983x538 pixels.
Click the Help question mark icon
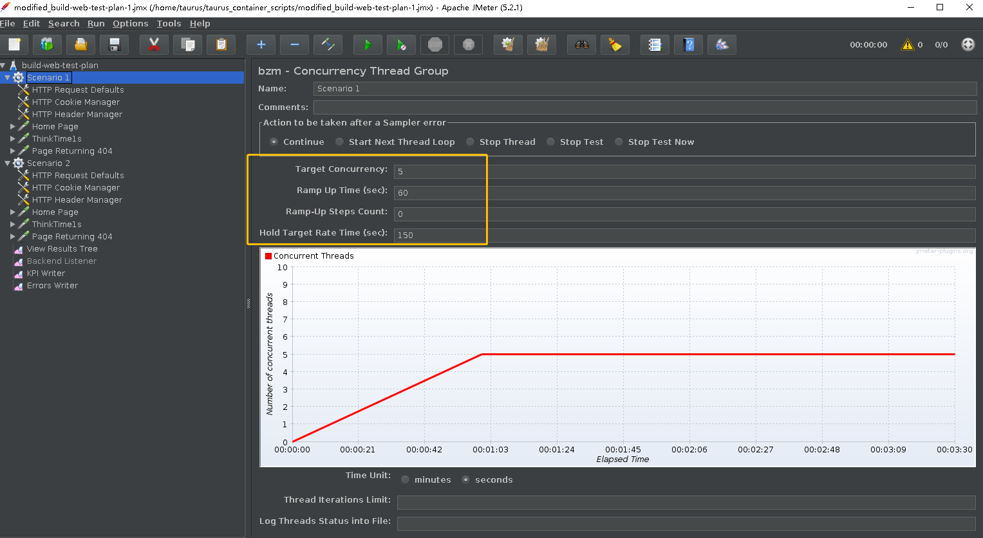coord(689,44)
